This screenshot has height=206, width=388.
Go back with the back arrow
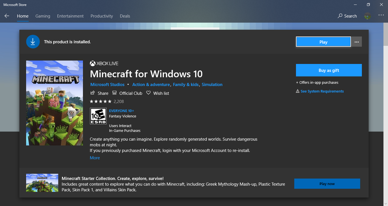[x=7, y=16]
